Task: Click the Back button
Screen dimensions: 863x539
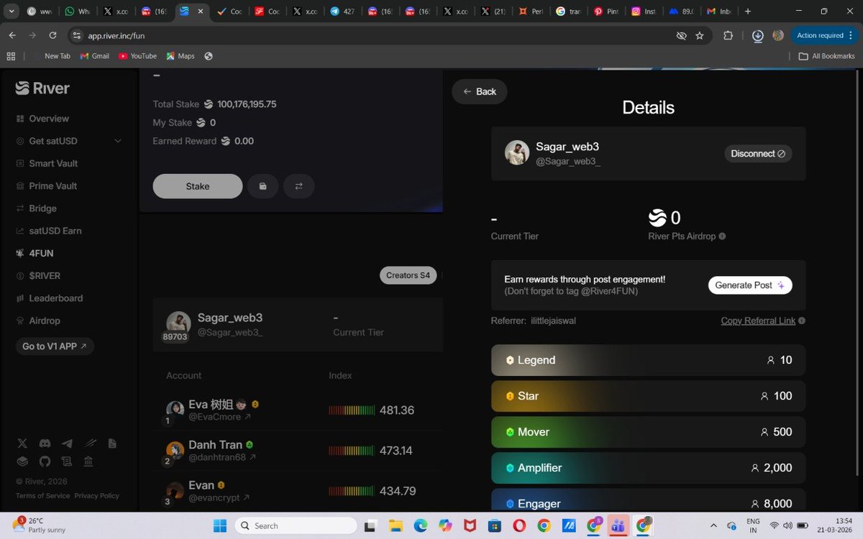Action: 480,91
